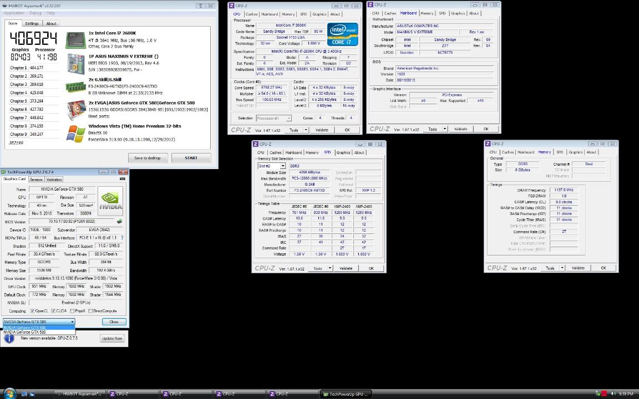Click the Save to desktop button
Viewport: 639px width, 399px height.
148,158
